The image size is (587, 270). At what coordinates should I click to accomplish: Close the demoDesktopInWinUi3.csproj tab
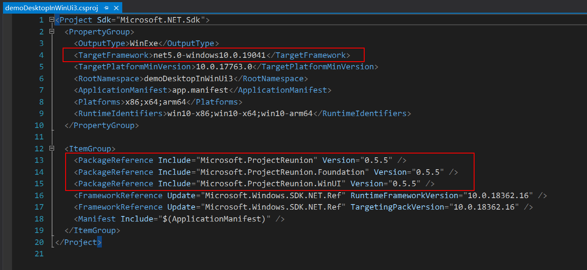click(116, 8)
